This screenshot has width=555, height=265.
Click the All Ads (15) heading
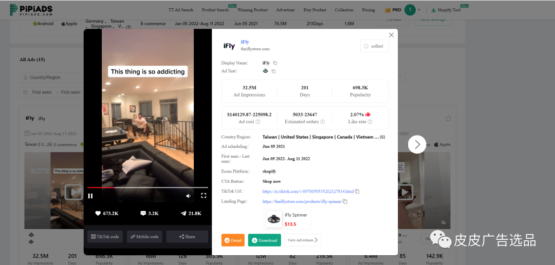(x=32, y=60)
